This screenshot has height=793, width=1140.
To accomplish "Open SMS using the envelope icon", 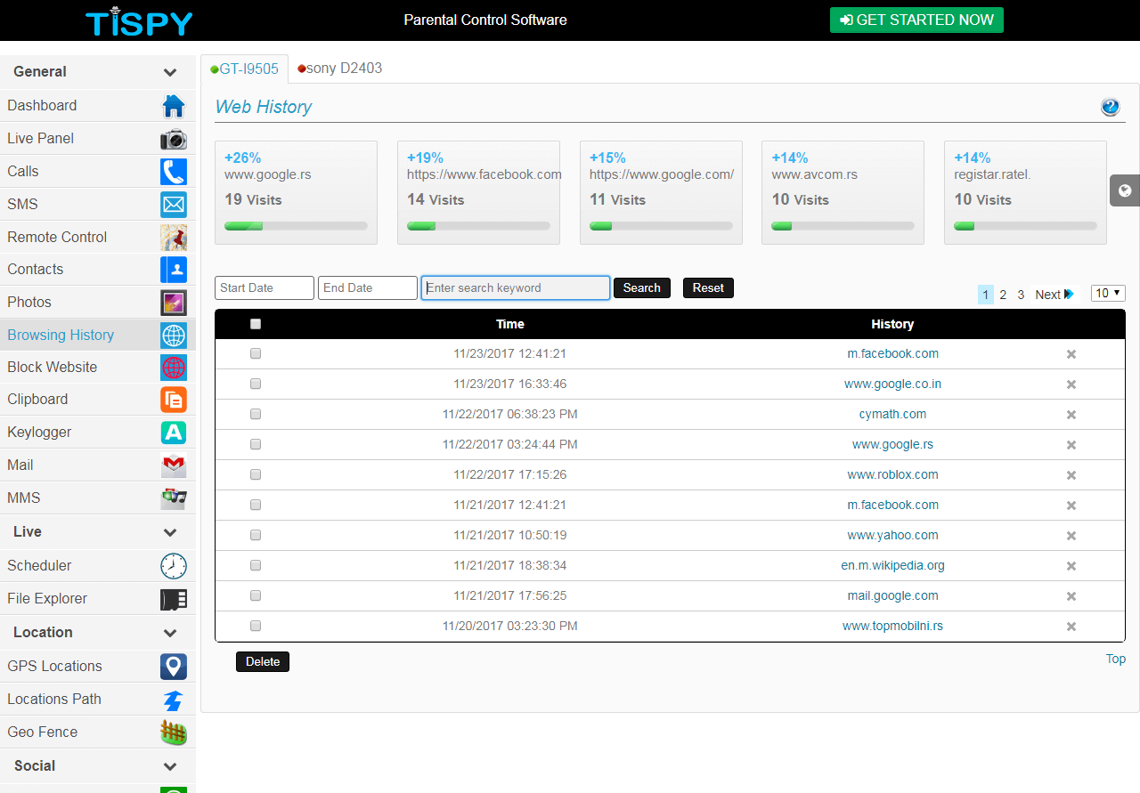I will pos(174,205).
